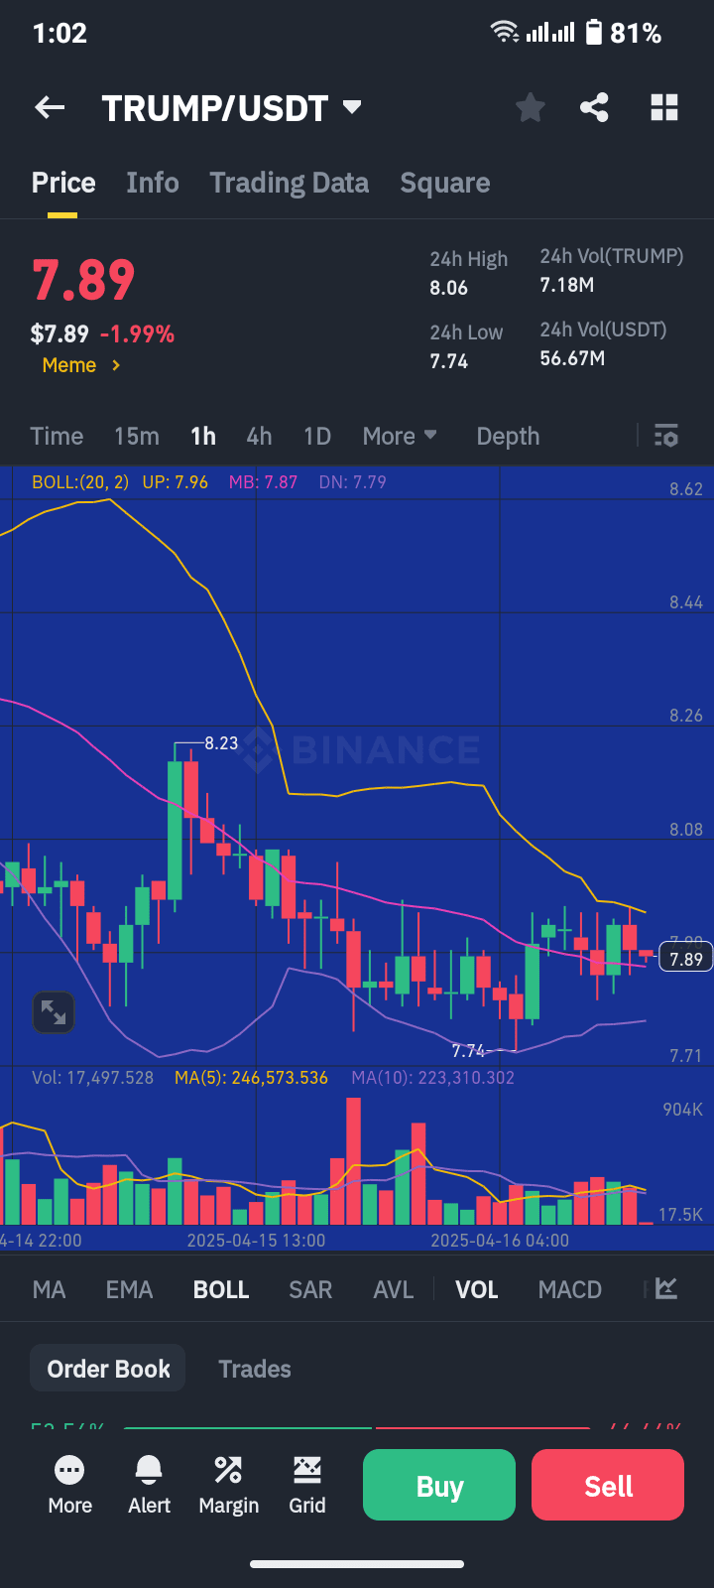Expand the More timeframes dropdown
Screen dimensions: 714x1588
pos(400,436)
